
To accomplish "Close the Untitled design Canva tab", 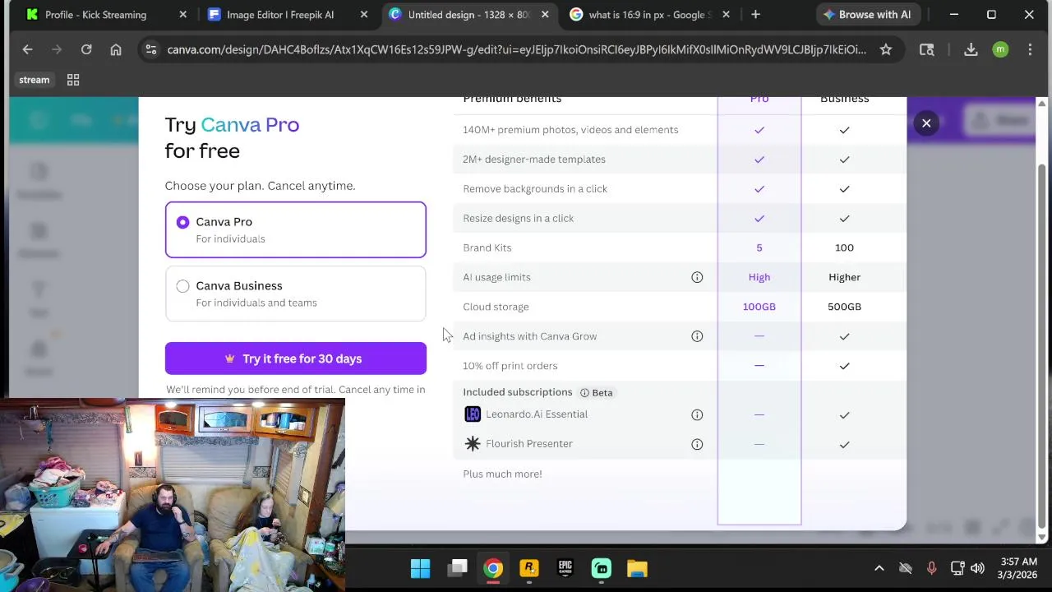I will [x=545, y=15].
